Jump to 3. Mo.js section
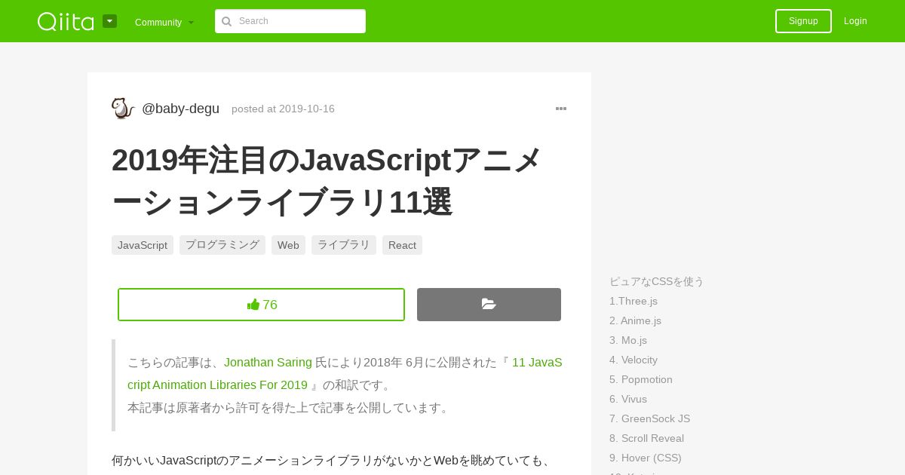 [628, 340]
